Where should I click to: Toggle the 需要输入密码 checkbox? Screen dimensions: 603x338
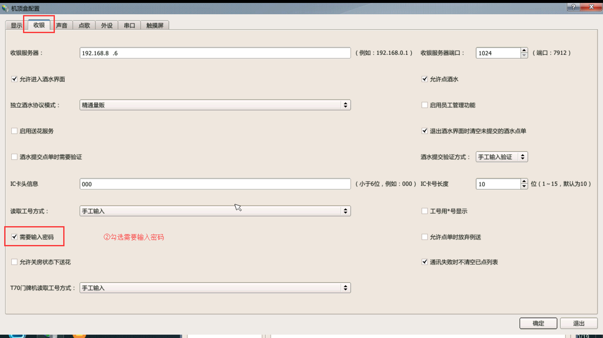pyautogui.click(x=14, y=237)
